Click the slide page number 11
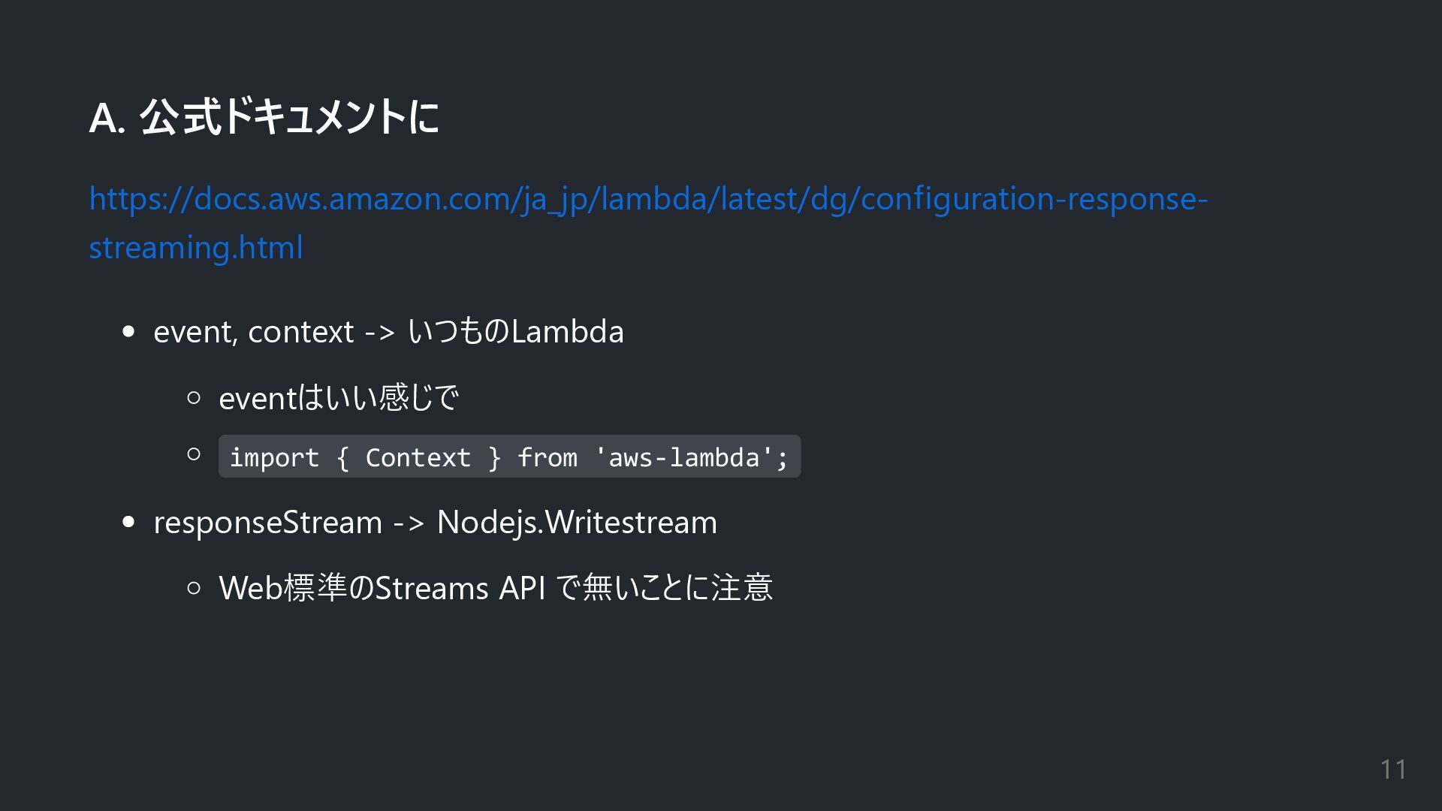Image resolution: width=1442 pixels, height=811 pixels. point(1393,769)
